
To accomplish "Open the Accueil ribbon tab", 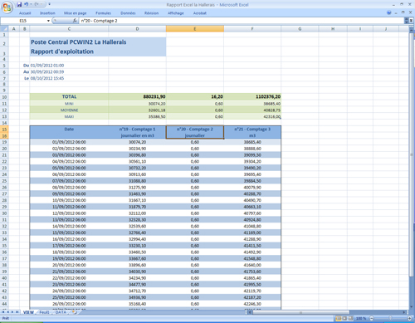I will pos(25,13).
